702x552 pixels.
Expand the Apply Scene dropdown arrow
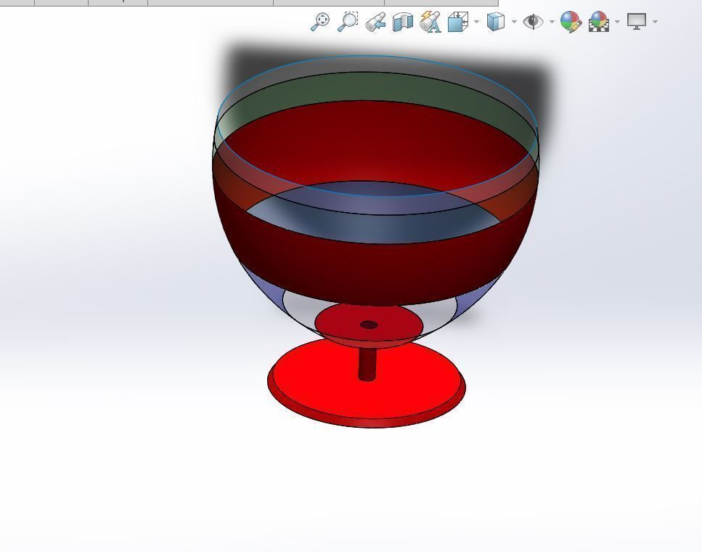pos(617,22)
